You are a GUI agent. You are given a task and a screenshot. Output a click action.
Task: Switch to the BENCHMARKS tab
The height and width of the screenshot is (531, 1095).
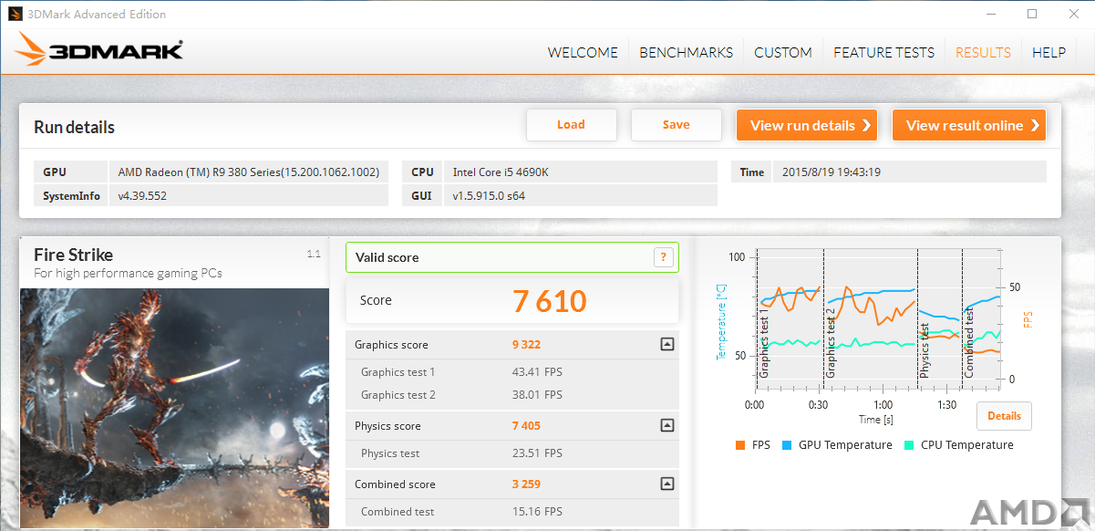(x=686, y=52)
